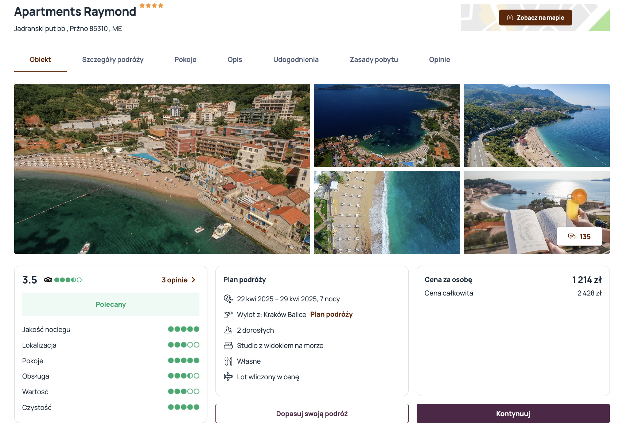Go to the Pokoje tab
The width and height of the screenshot is (627, 446).
[185, 60]
